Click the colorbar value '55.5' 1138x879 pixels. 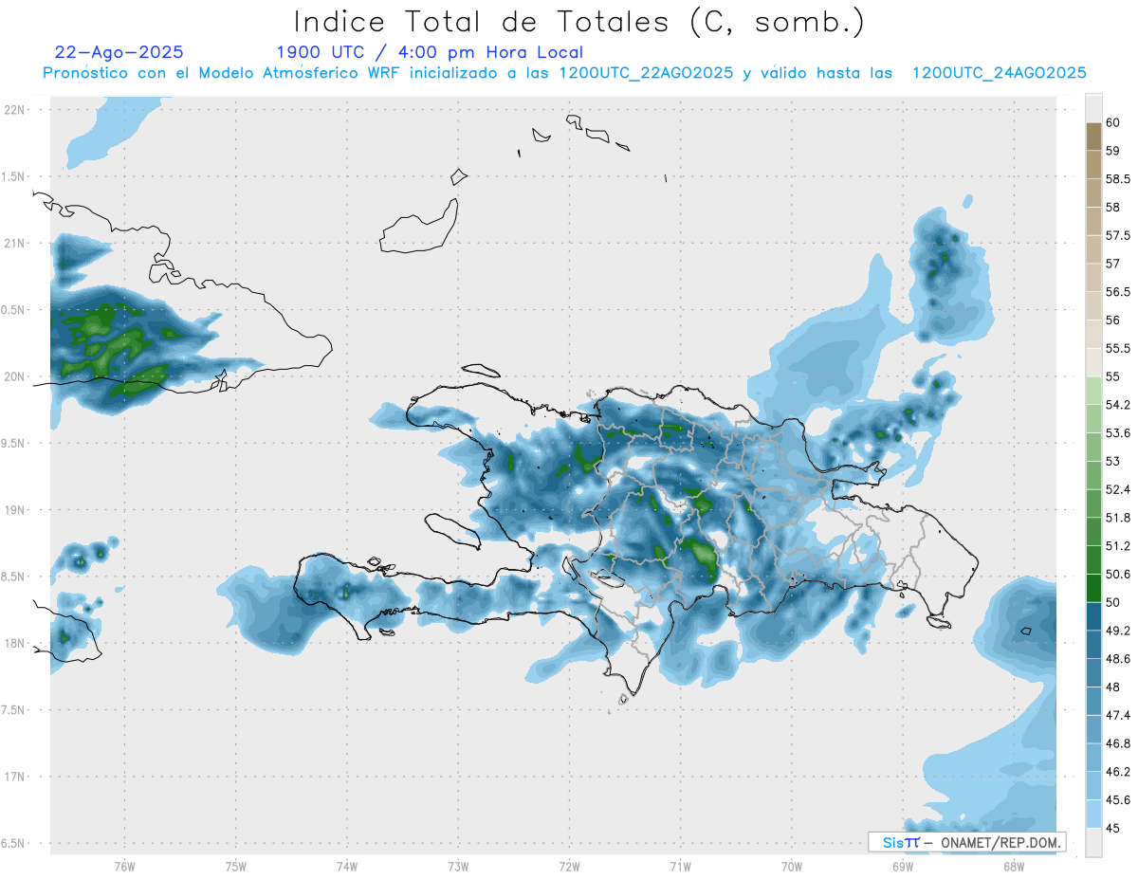1118,349
